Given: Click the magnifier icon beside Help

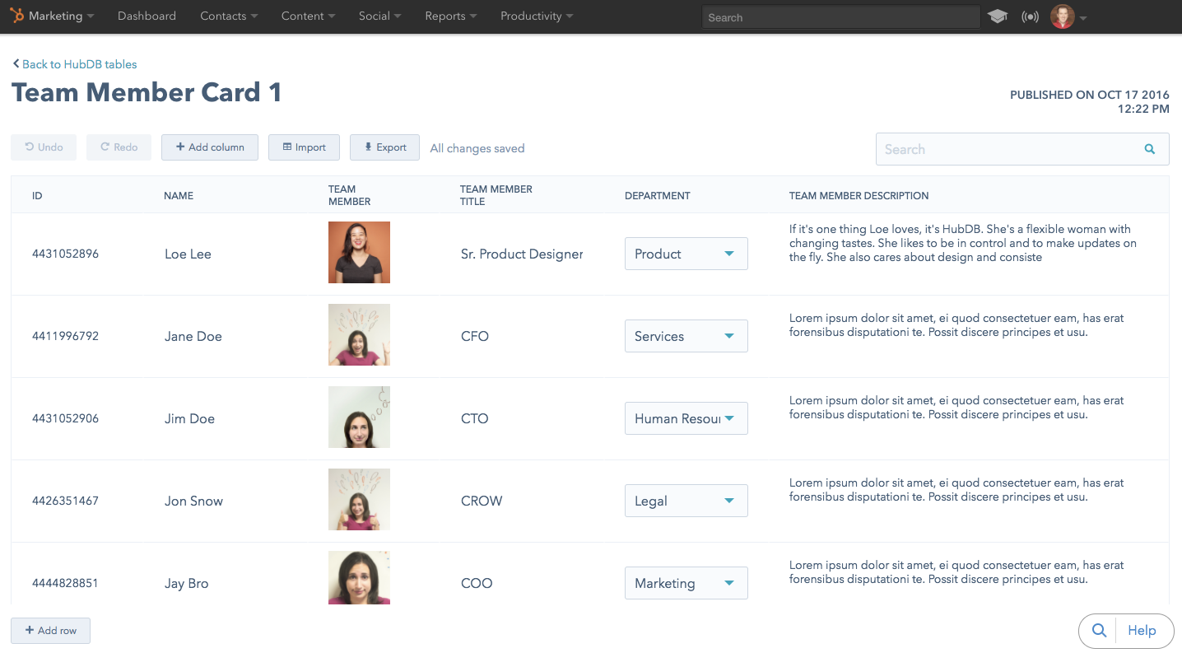Looking at the screenshot, I should [1098, 631].
